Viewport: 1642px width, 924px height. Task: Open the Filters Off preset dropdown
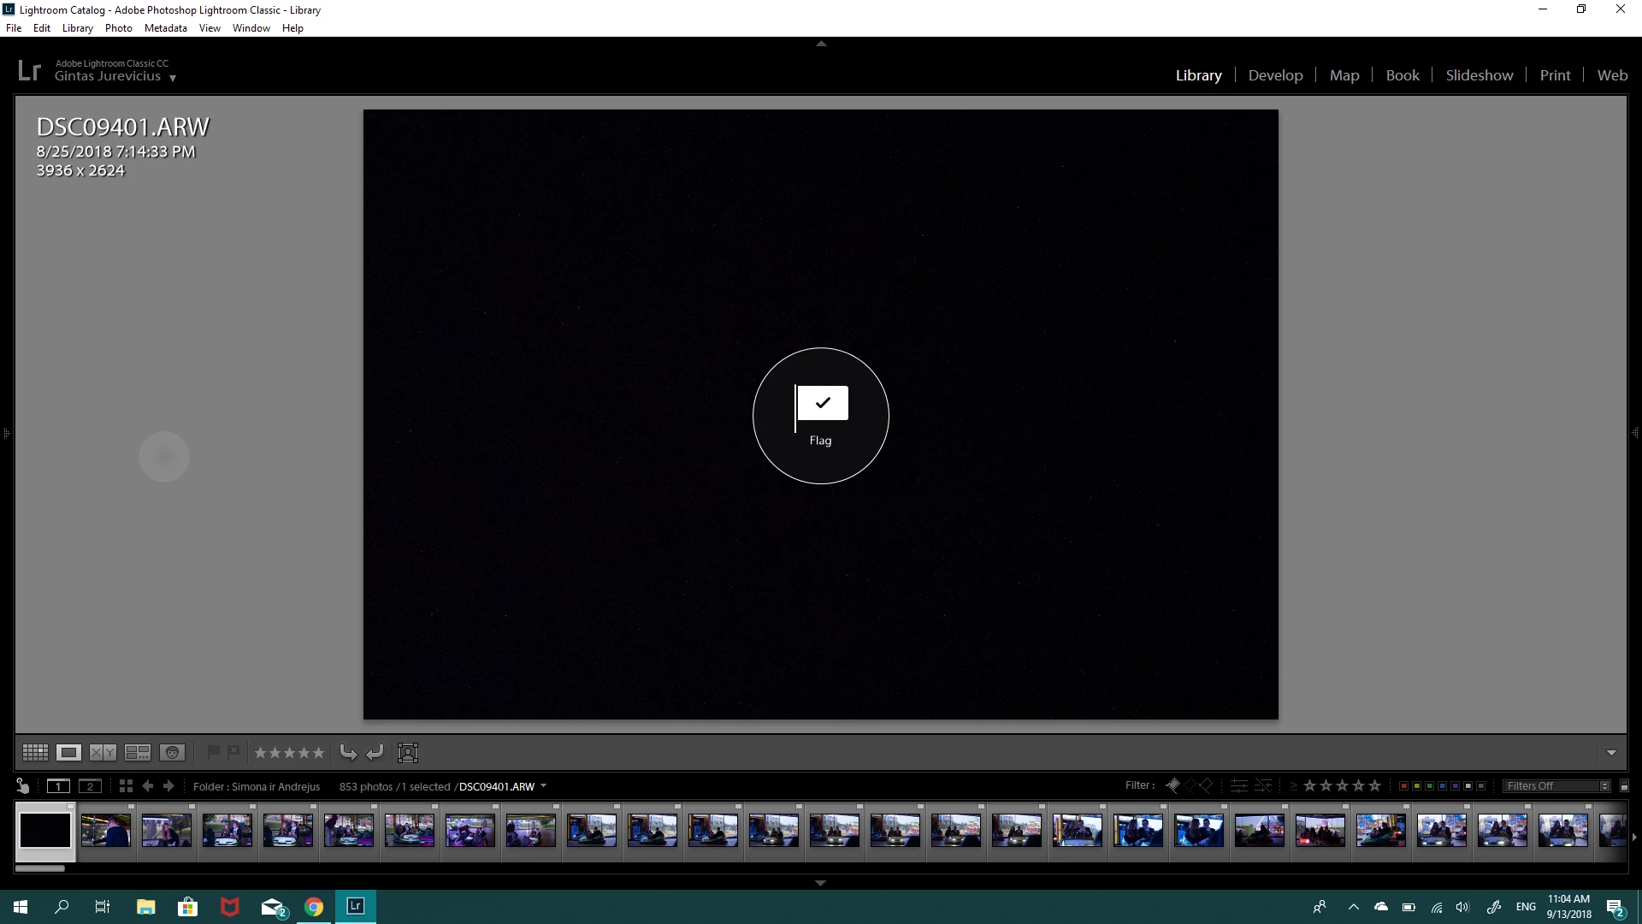click(x=1557, y=786)
